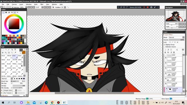This screenshot has width=187, height=105.
Task: Toggle the Min Size pressure checkbox
Action: point(12,83)
